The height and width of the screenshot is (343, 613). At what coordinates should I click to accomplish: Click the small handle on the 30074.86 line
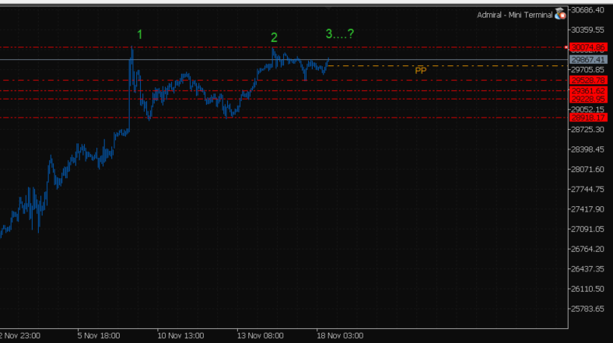pos(566,47)
